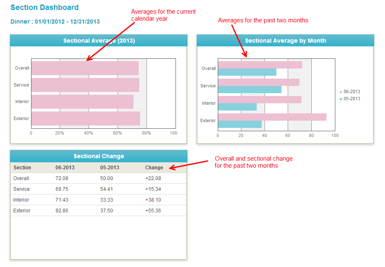The height and width of the screenshot is (267, 385).
Task: Click the blue 05-2013 Interior bar in monthly chart
Action: click(x=237, y=107)
